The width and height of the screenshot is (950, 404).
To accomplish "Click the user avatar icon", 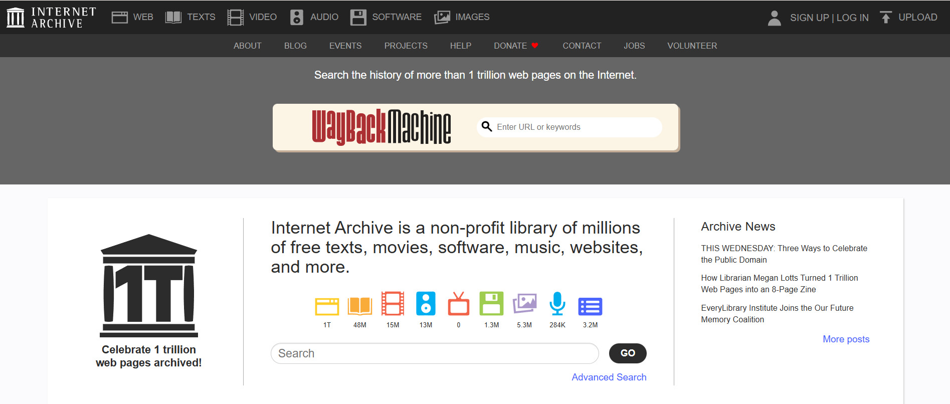I will [775, 18].
